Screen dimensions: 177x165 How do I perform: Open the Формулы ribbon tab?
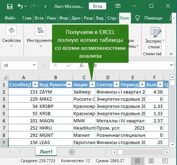[64, 18]
